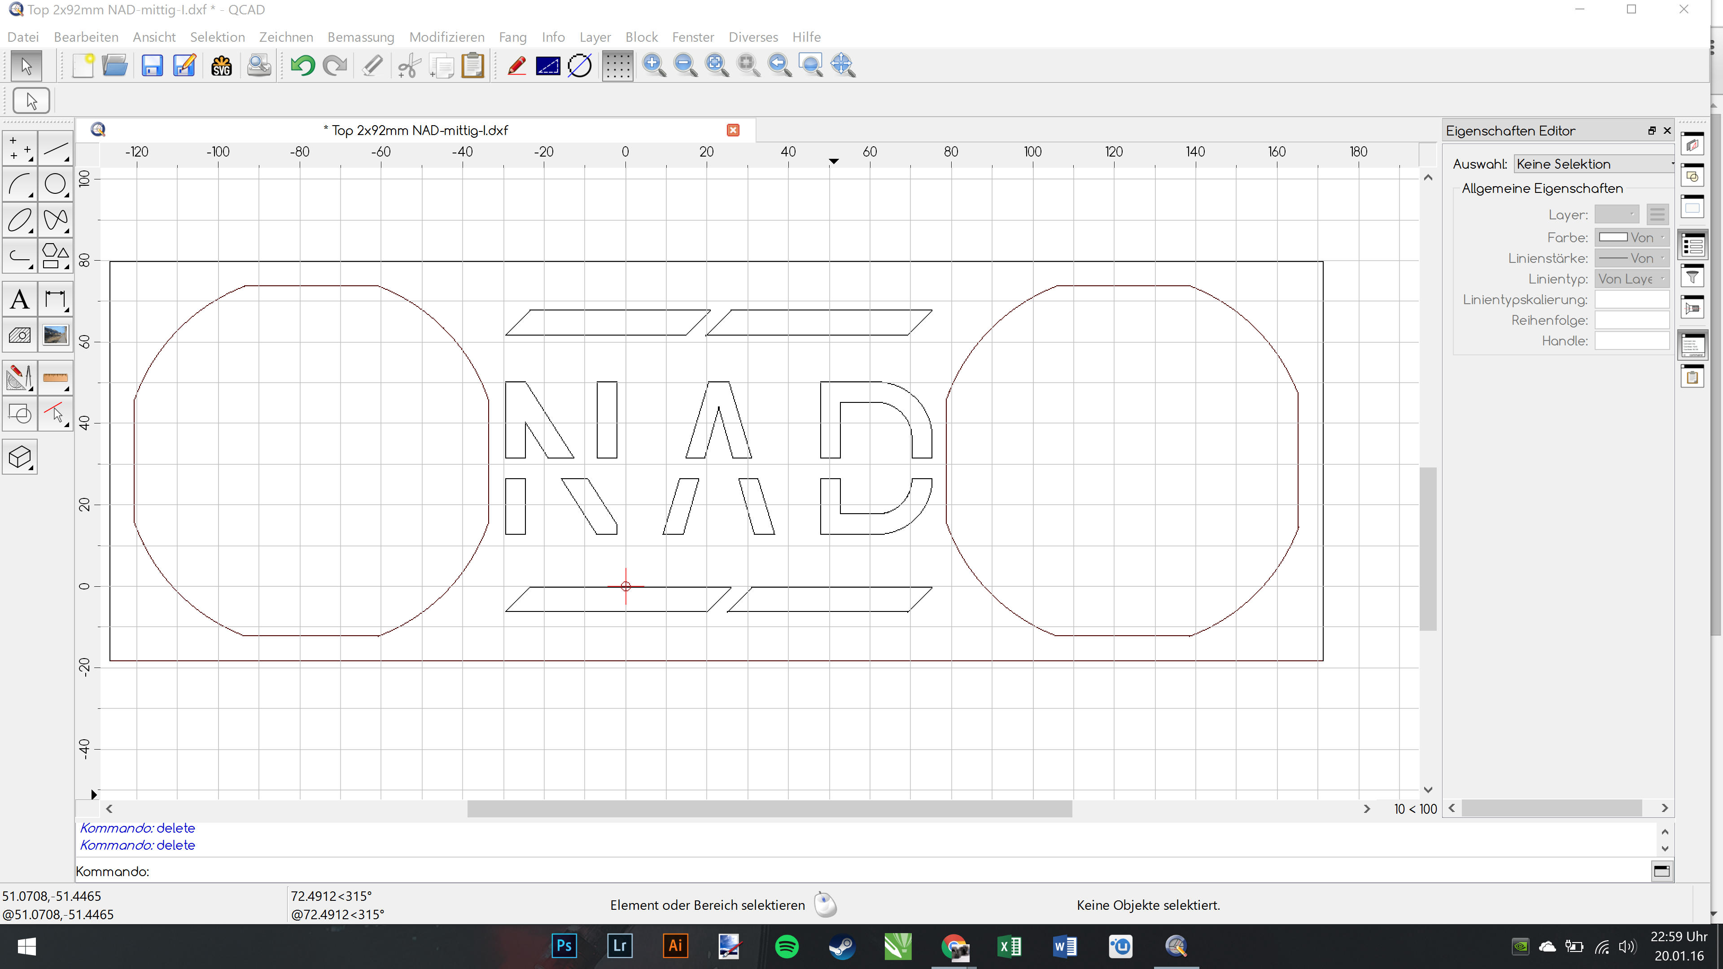1723x969 pixels.
Task: Open the Zeichnen menu
Action: coord(286,37)
